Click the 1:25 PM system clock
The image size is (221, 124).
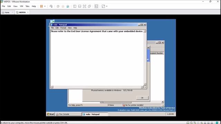click(170, 114)
